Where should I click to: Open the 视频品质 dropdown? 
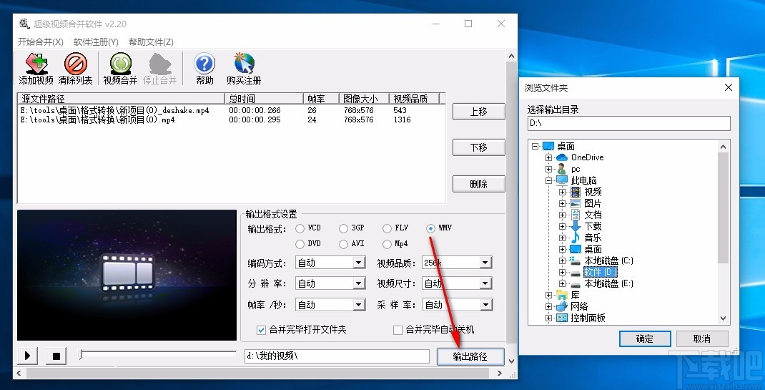pos(485,263)
